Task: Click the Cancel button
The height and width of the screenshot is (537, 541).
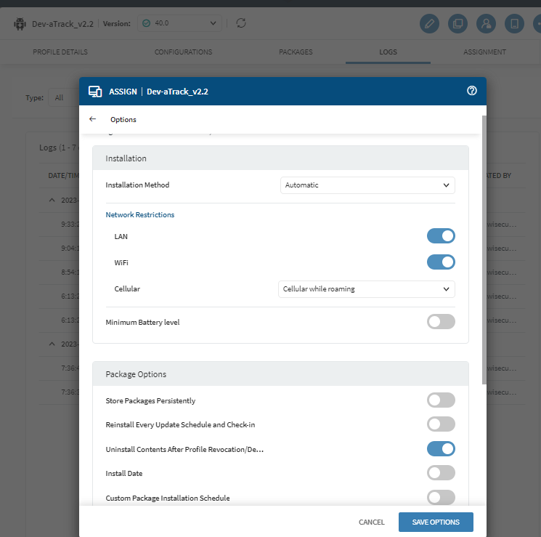Action: coord(371,522)
